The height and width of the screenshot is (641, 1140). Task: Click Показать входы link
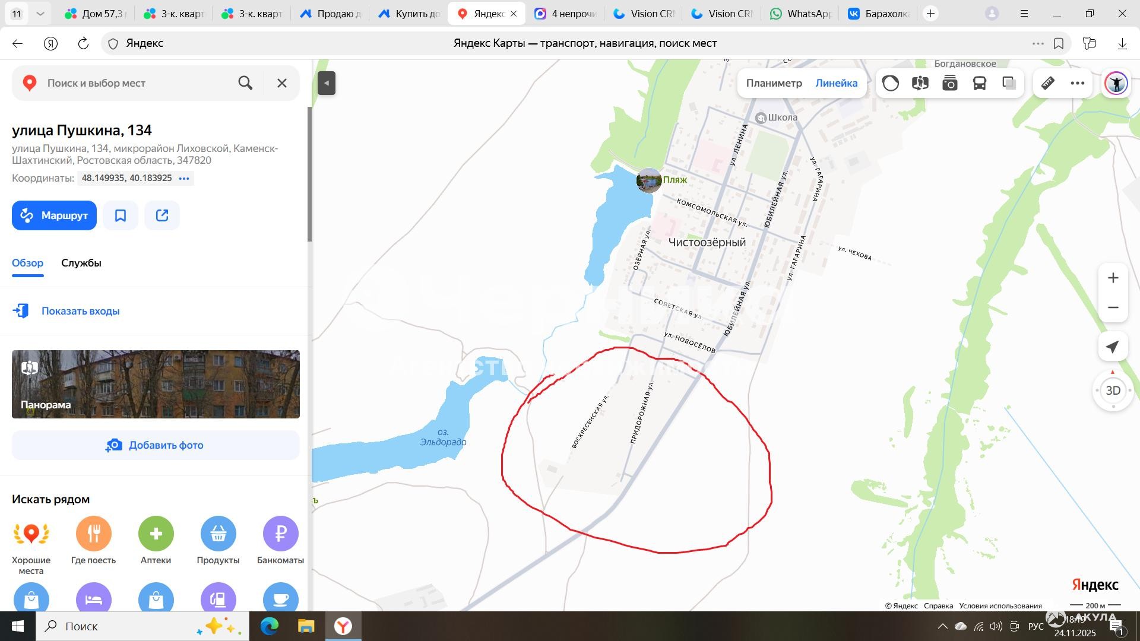[x=80, y=311]
